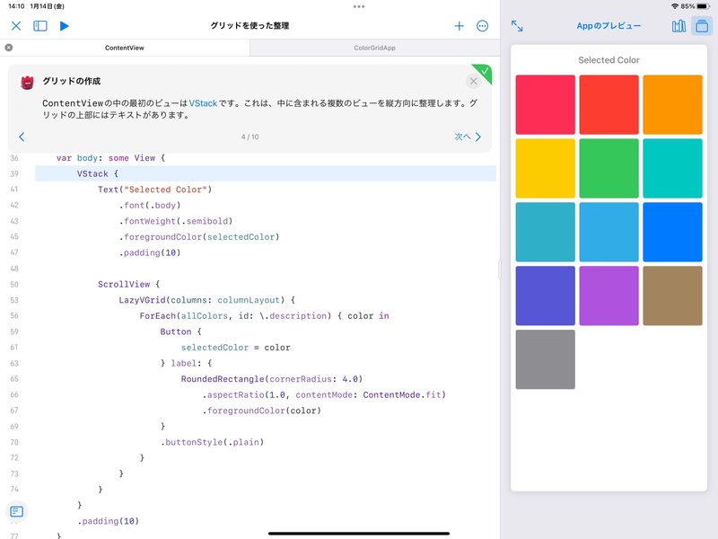Select the pink color swatch

(x=545, y=104)
